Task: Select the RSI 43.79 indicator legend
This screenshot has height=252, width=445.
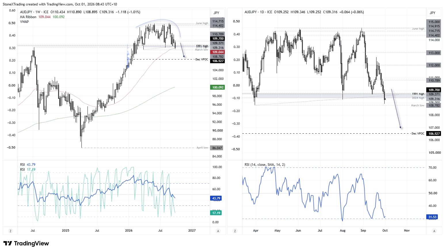Action: click(28, 165)
